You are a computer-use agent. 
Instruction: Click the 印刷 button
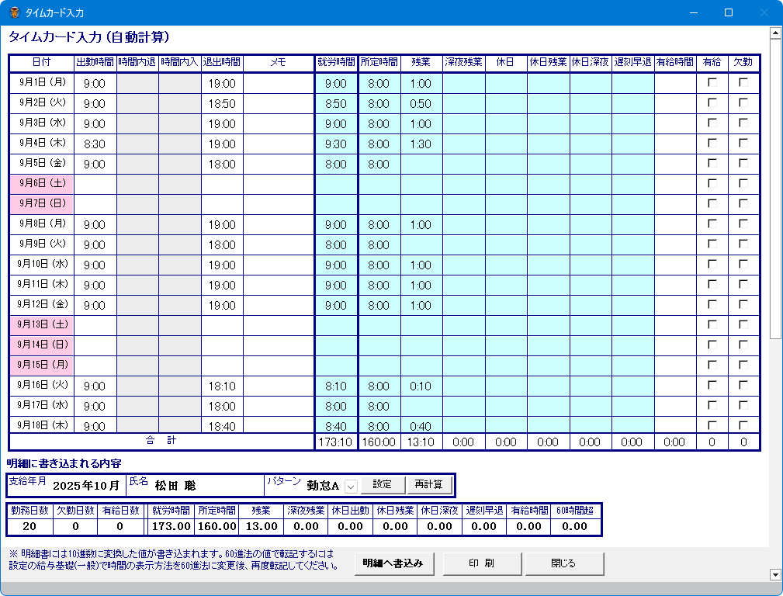click(482, 564)
